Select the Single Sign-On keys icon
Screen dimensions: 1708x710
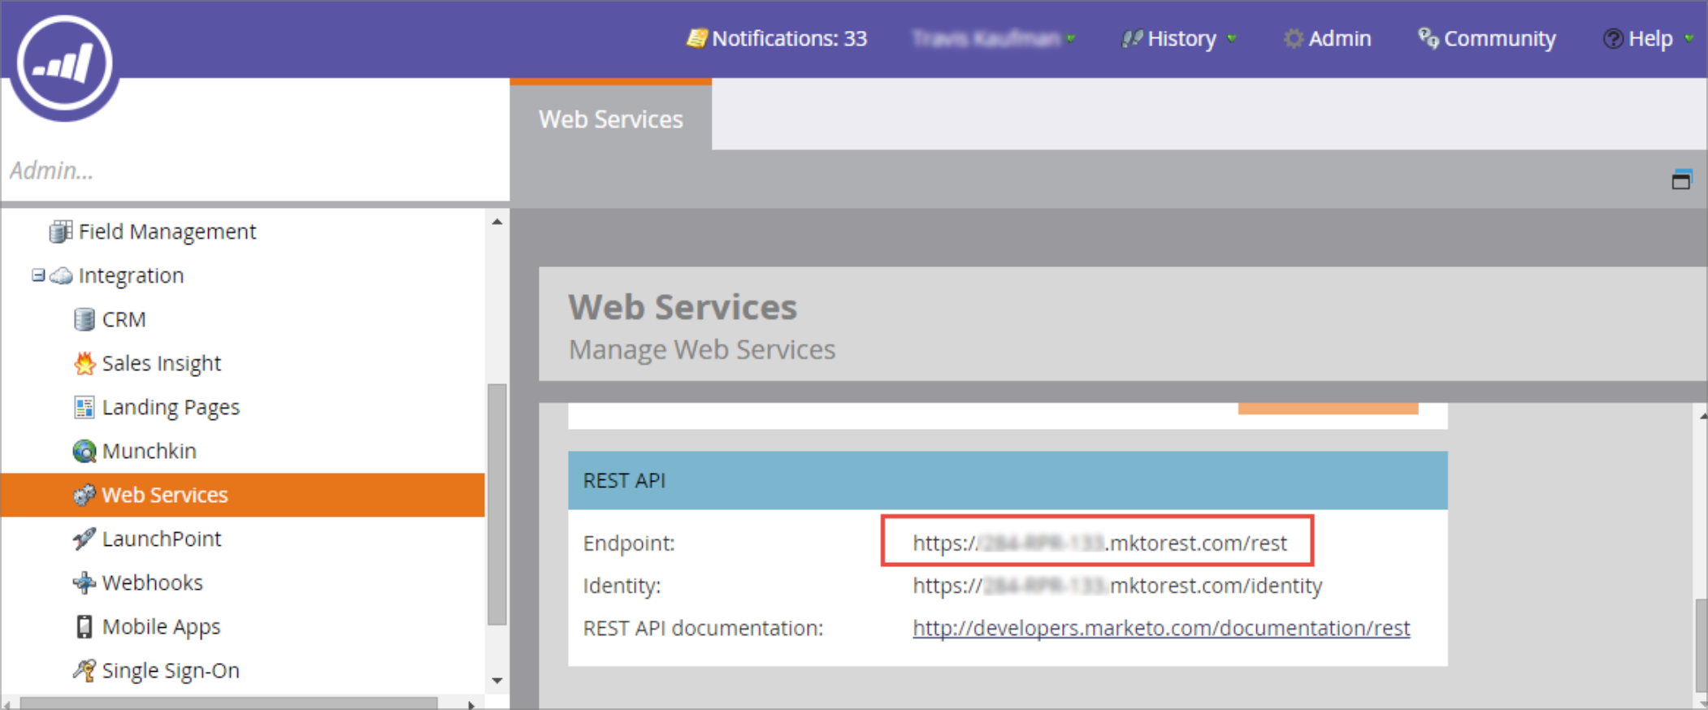tap(84, 671)
